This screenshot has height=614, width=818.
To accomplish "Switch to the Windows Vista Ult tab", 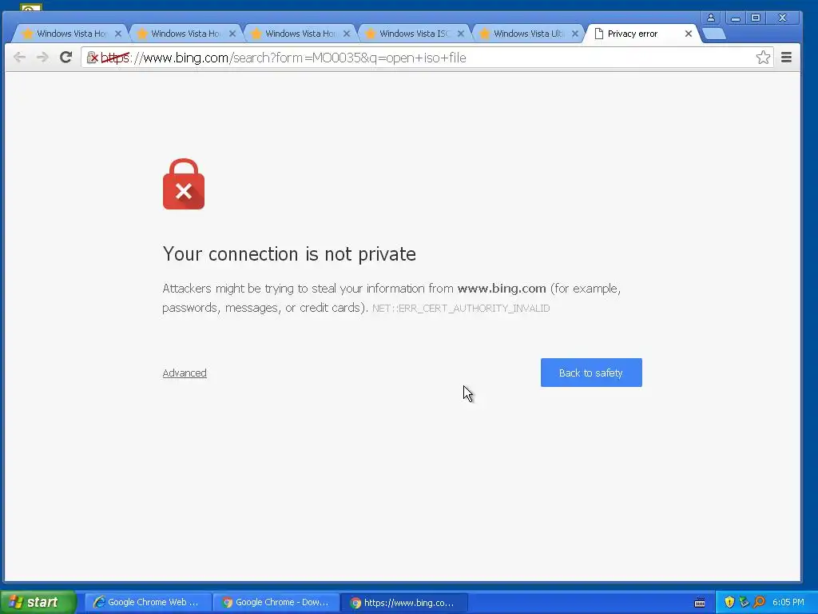I will (527, 34).
